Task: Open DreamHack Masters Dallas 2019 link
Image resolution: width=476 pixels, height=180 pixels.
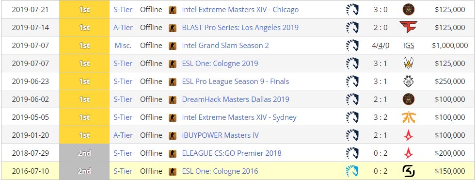Action: pos(235,99)
